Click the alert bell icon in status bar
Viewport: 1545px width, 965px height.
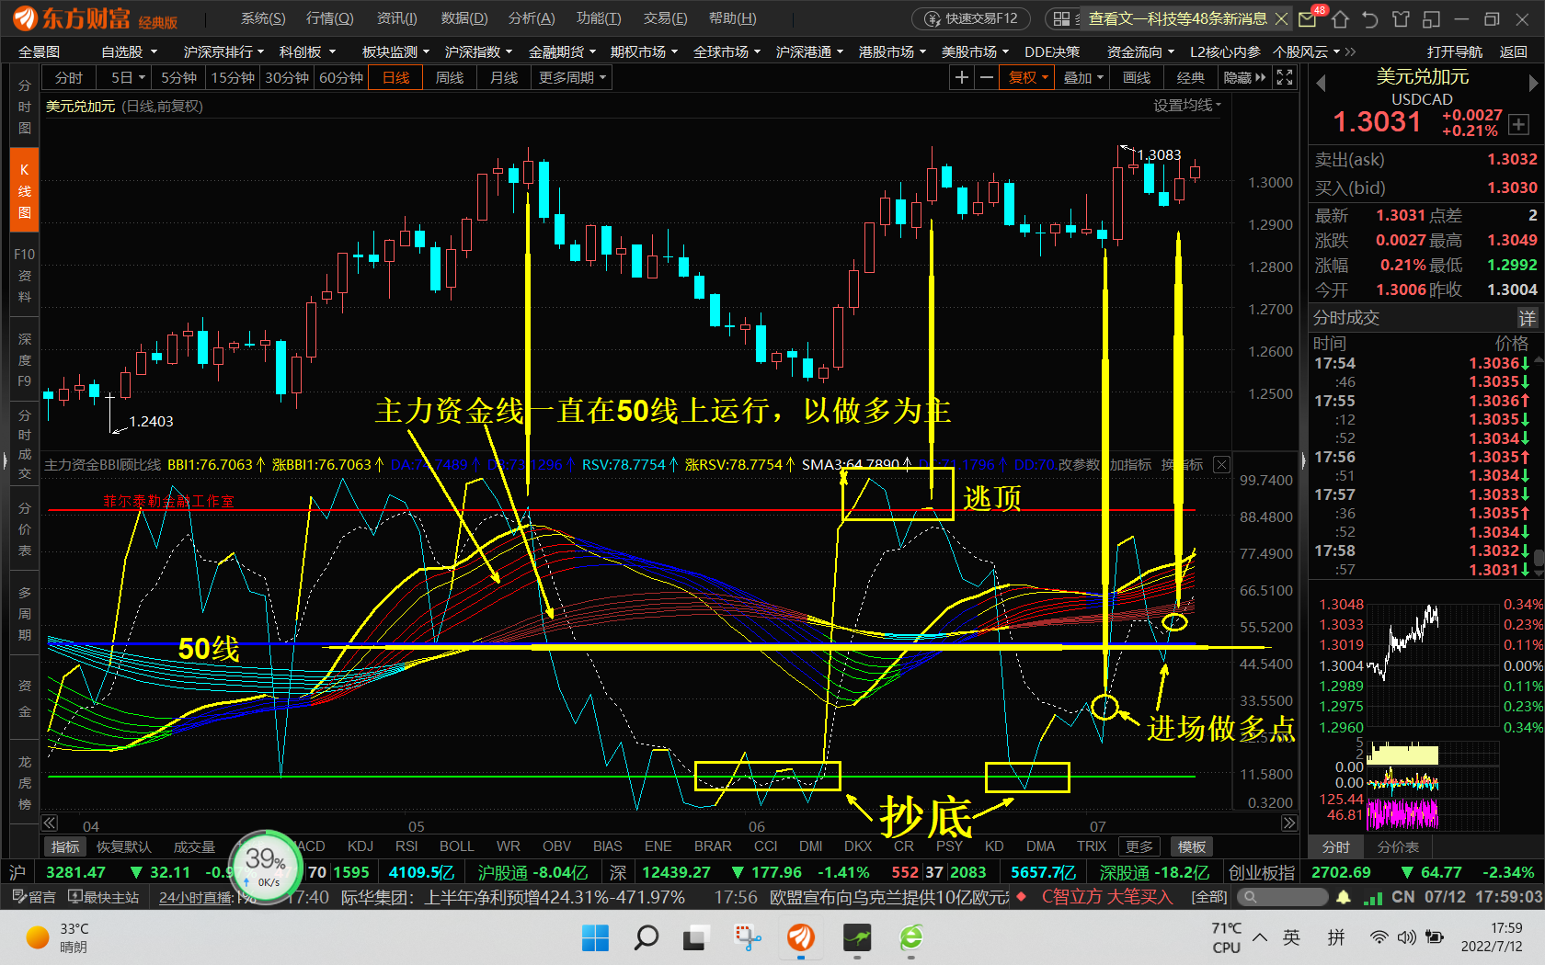[x=1344, y=897]
